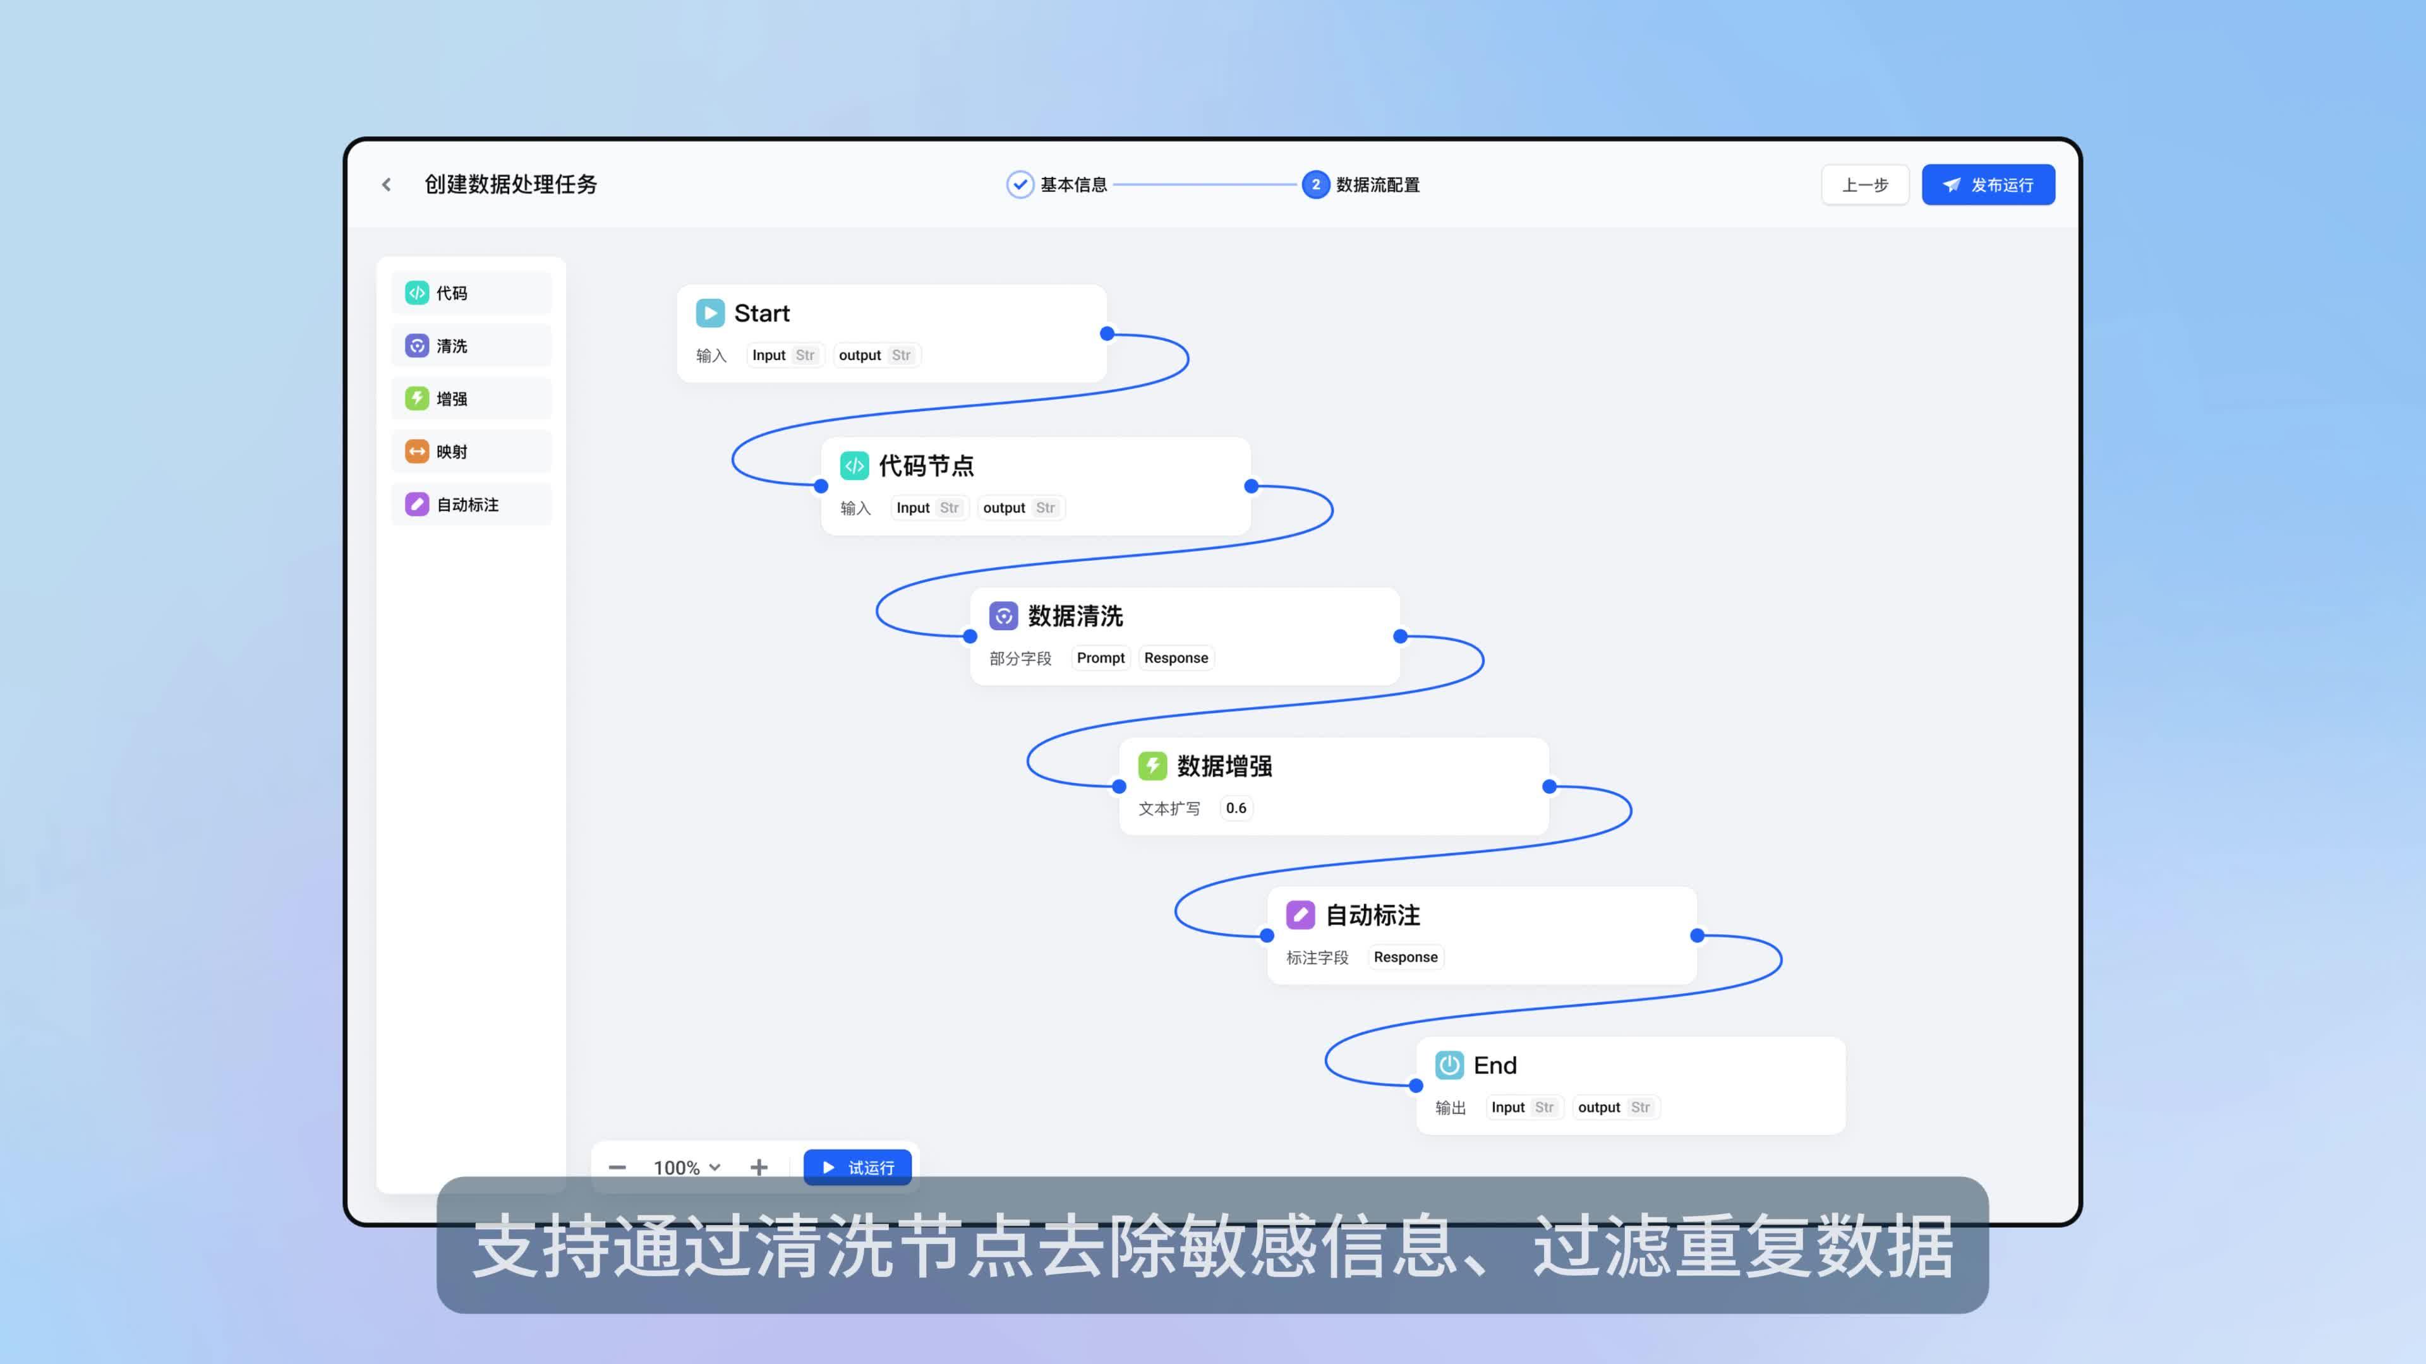Toggle the Response tag on 自动标注 node
Screen dimensions: 2426x1364
click(1405, 957)
